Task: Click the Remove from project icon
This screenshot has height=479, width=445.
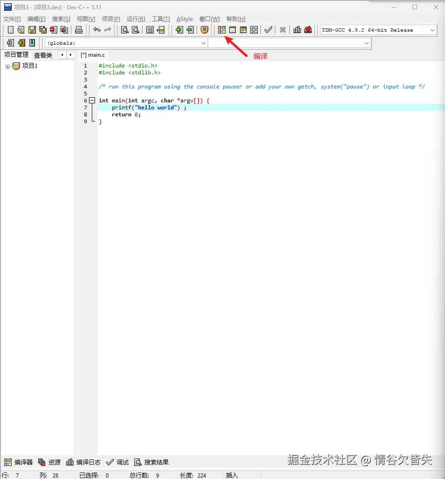Action: [190, 30]
